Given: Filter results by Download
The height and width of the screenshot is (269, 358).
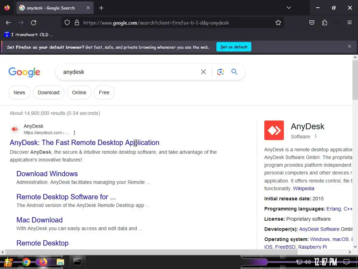Looking at the screenshot, I should [48, 92].
